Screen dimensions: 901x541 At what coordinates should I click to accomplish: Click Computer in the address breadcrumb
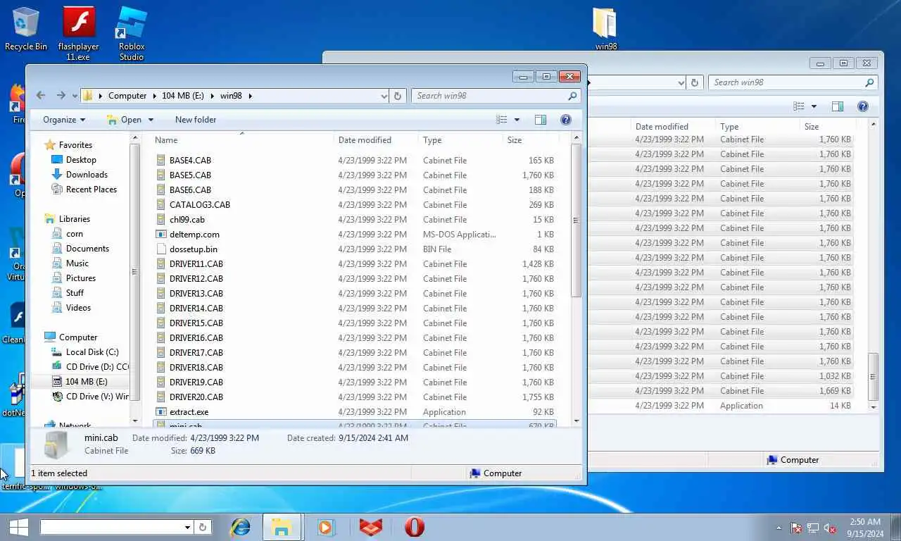coord(127,96)
